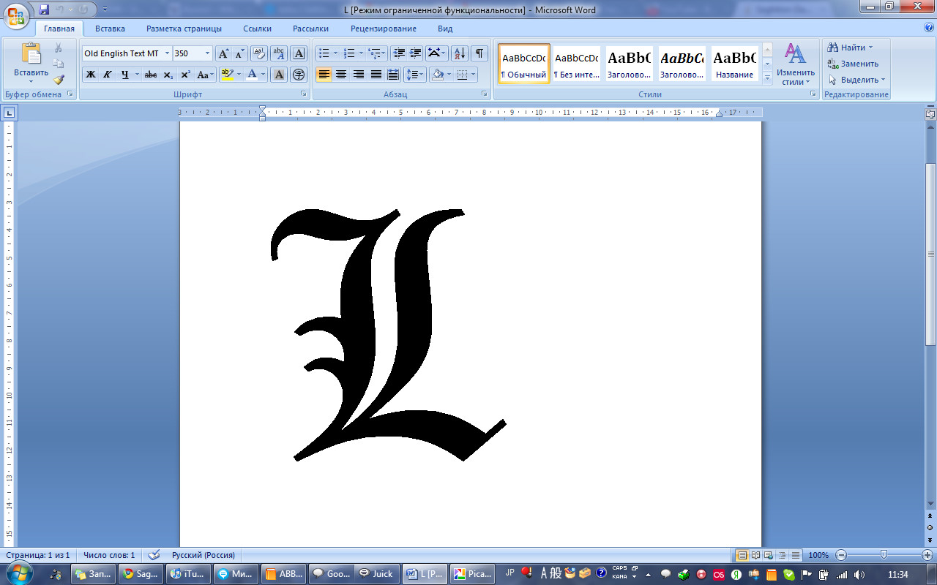This screenshot has height=585, width=937.
Task: Switch to Ссылки tab
Action: point(257,29)
